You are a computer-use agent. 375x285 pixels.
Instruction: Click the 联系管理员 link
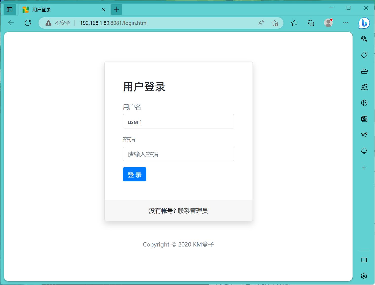[x=193, y=211]
